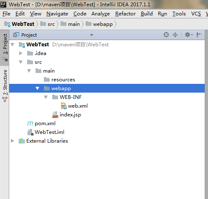Click webapp in the navigation breadcrumb

[99, 24]
